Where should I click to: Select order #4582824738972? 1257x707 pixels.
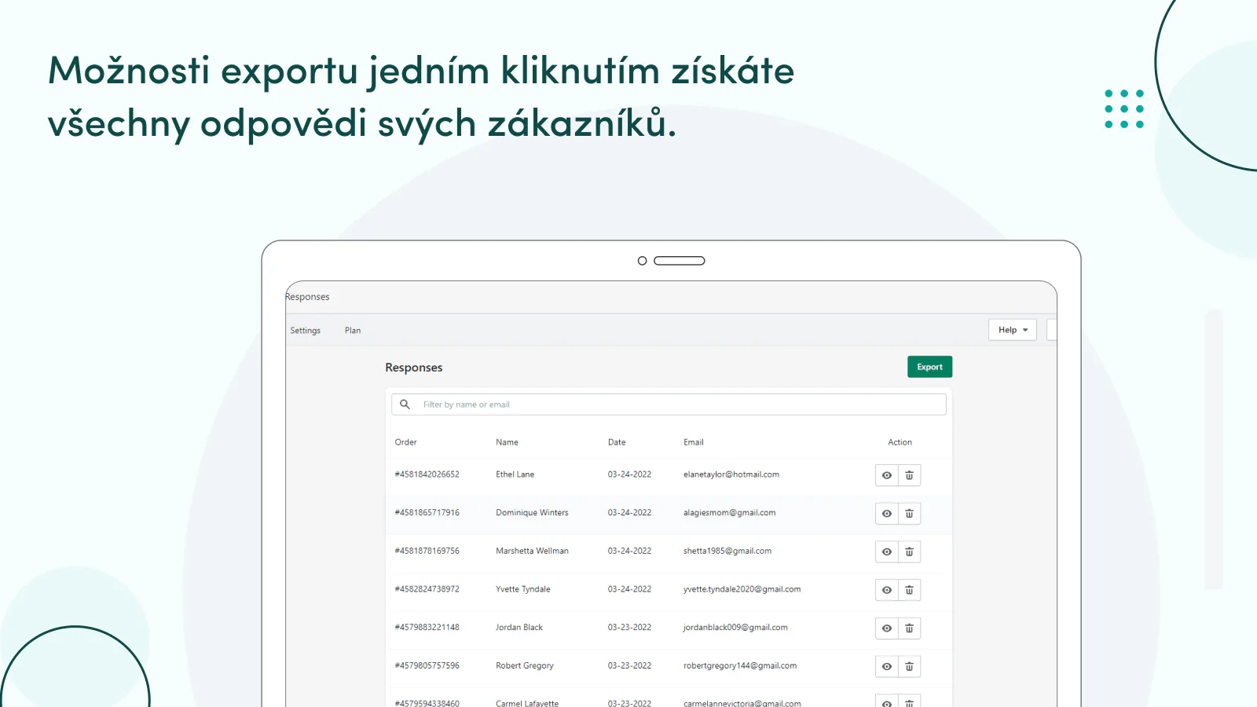tap(427, 589)
